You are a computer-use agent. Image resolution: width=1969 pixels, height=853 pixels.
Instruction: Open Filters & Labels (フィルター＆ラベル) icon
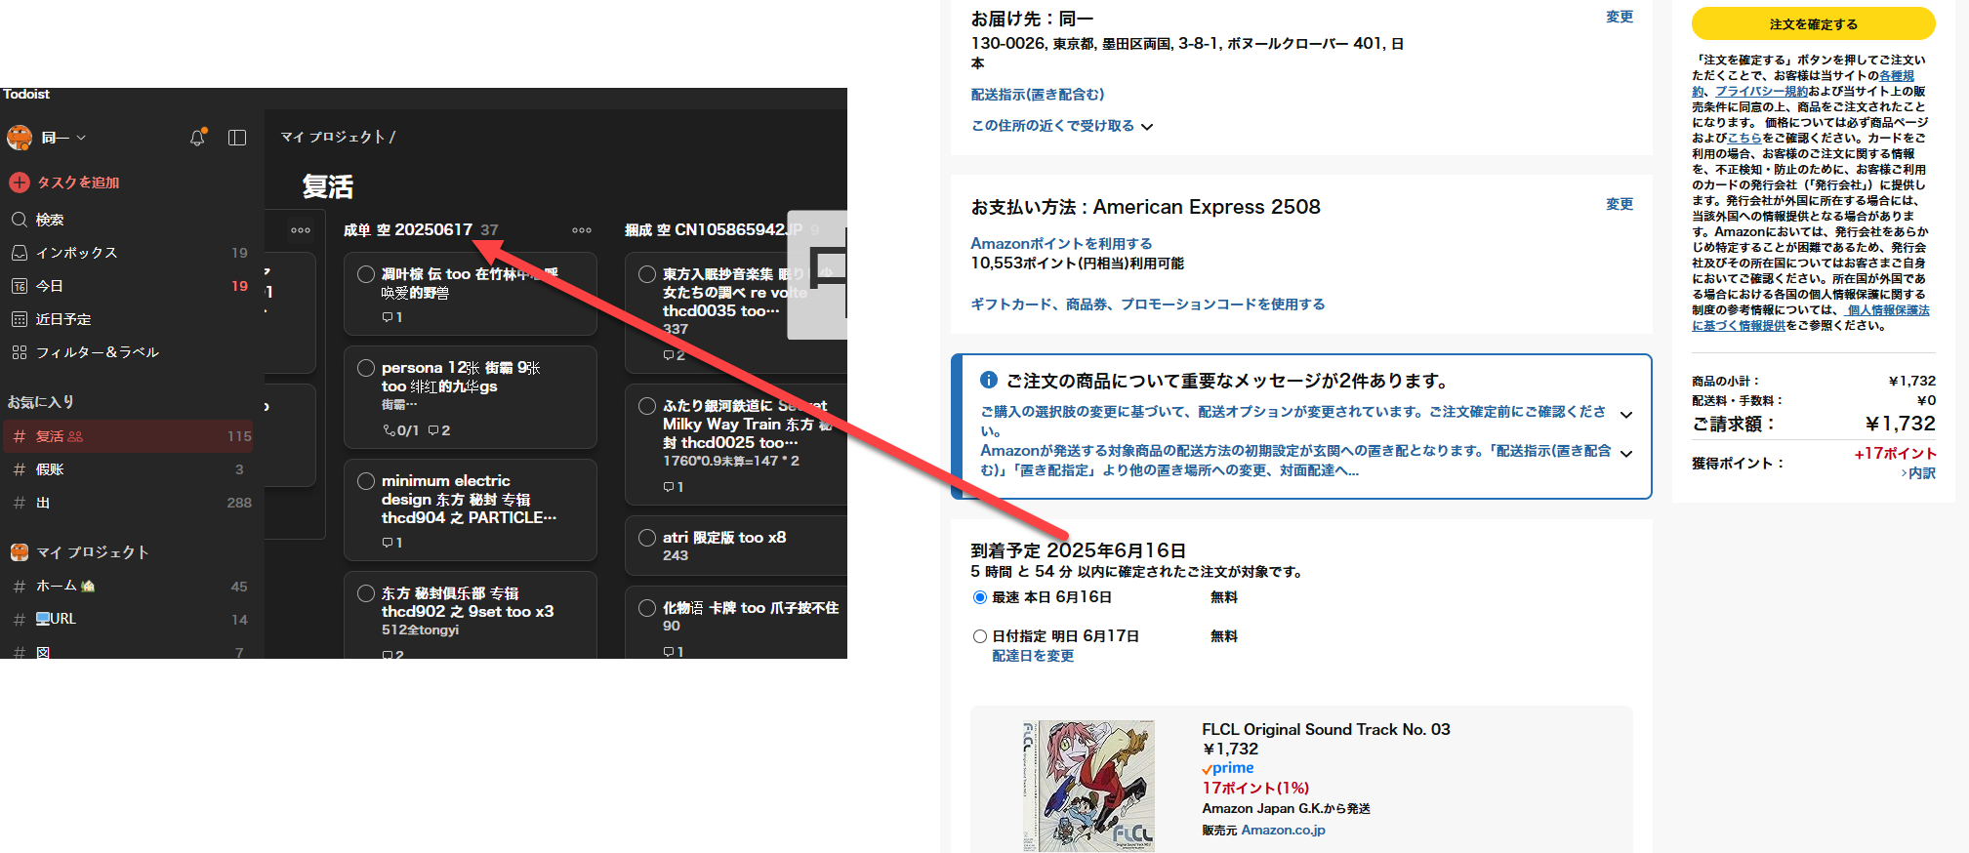tap(20, 352)
